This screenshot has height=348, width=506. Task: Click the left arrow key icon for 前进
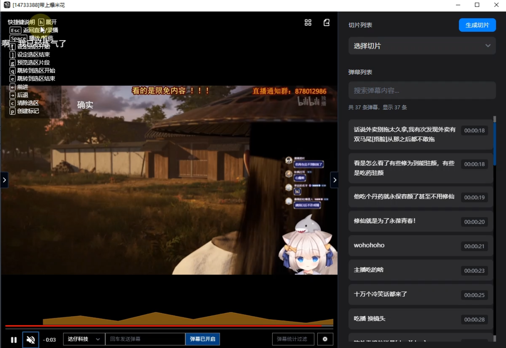[12, 87]
